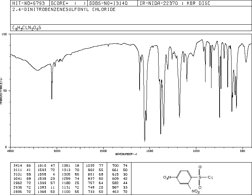Click the 3000 x-axis tick label
The height and width of the screenshot is (195, 252).
pyautogui.click(x=57, y=151)
